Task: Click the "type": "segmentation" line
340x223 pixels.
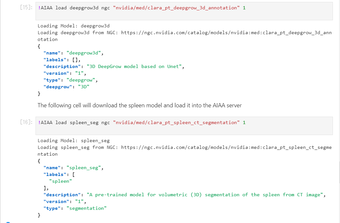Action: [75, 208]
